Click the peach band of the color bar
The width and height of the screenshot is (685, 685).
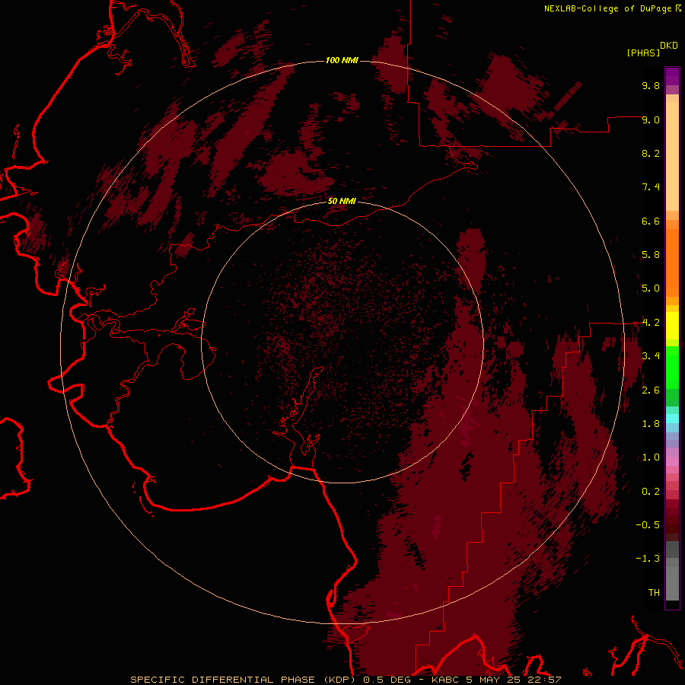point(672,156)
